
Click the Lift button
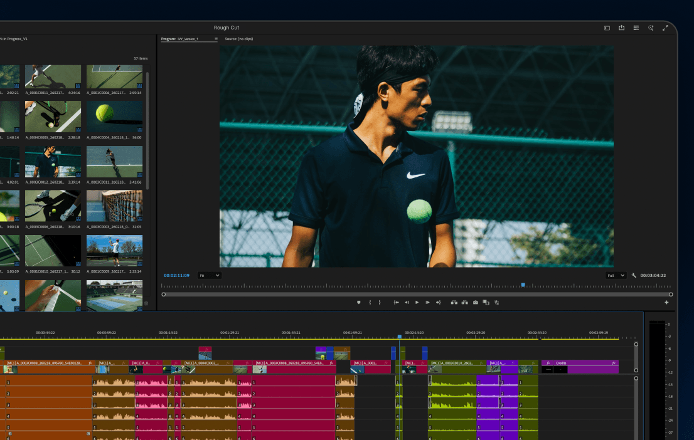tap(454, 303)
